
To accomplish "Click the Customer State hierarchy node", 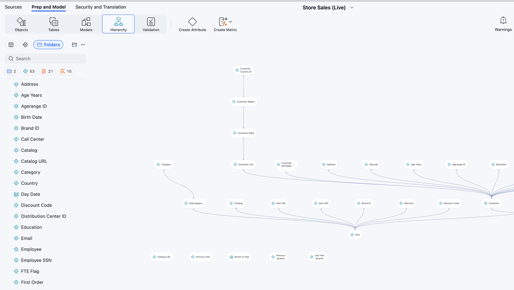I will point(244,133).
